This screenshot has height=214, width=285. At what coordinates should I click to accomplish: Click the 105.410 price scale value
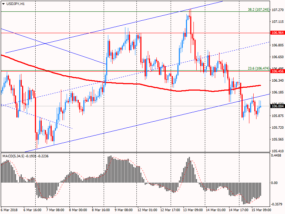(x=278, y=151)
